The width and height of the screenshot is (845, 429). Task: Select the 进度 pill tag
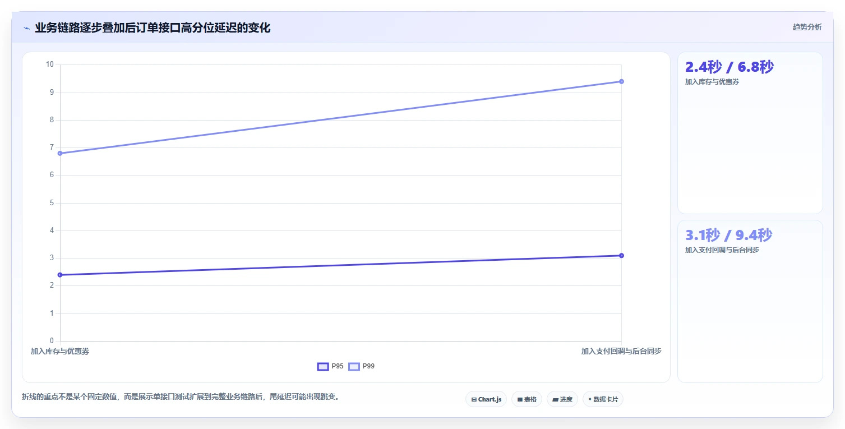[x=562, y=399]
